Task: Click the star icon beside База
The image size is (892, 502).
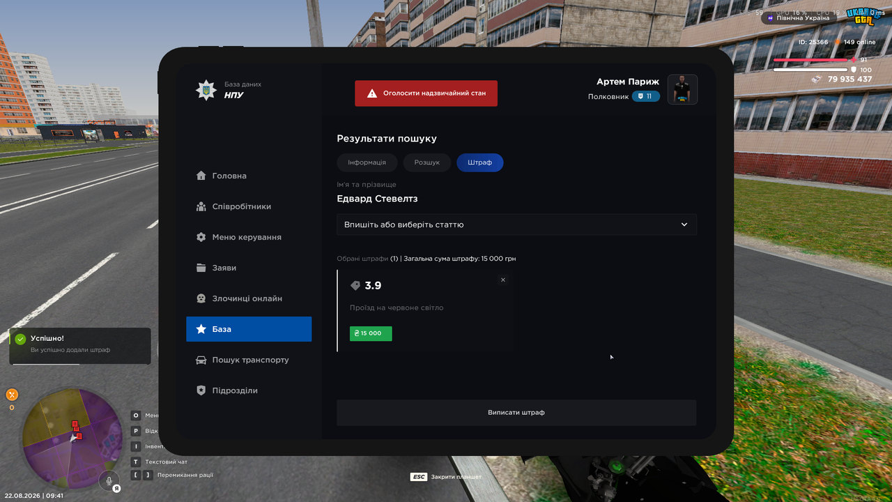Action: (x=201, y=329)
